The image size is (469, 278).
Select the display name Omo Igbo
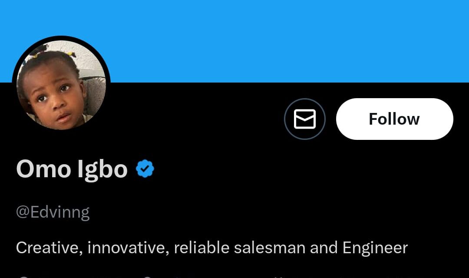72,169
